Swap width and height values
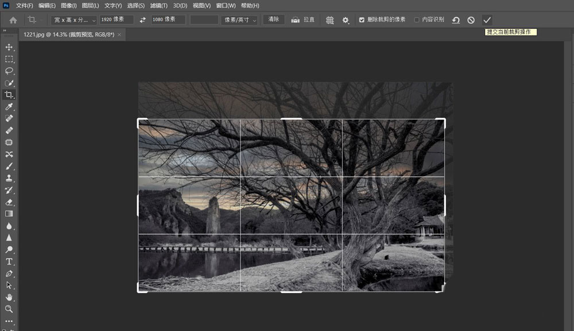 point(143,20)
